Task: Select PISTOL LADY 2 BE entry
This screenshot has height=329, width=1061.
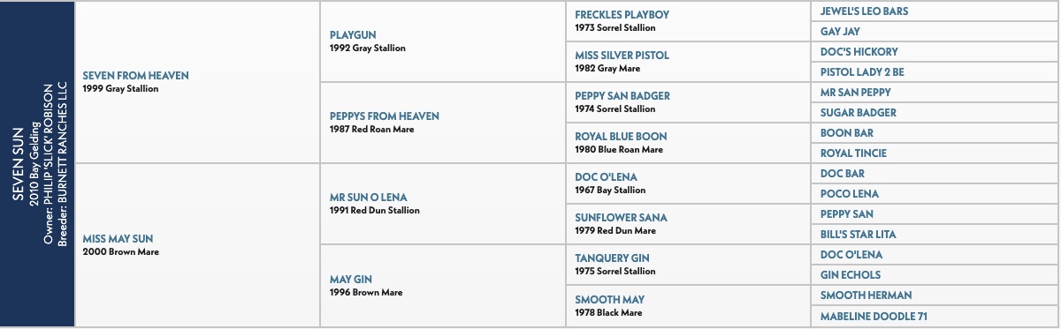Action: tap(862, 72)
